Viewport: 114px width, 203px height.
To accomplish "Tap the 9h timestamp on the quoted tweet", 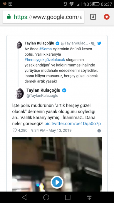I will 93,43.
